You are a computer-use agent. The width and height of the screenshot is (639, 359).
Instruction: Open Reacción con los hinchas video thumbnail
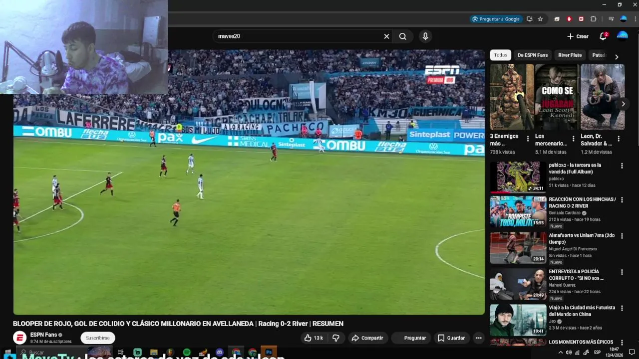(x=518, y=212)
